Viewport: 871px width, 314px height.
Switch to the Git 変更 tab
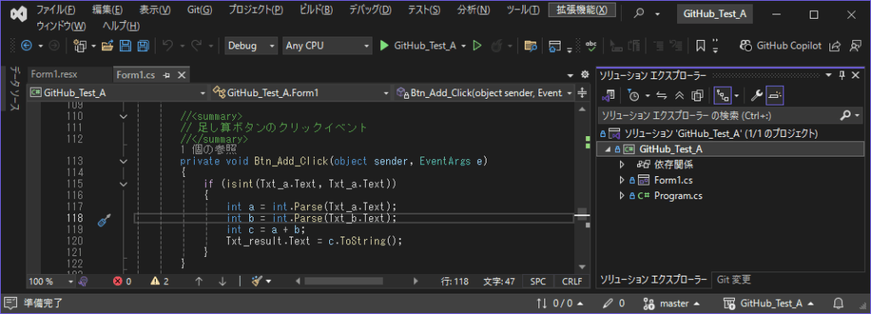734,280
